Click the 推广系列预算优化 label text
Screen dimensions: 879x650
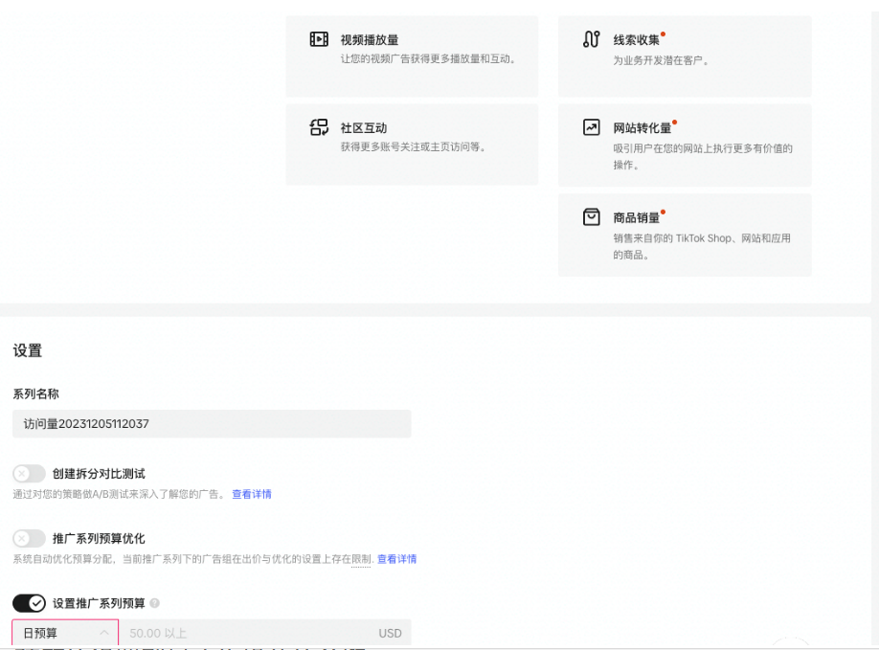pyautogui.click(x=99, y=539)
